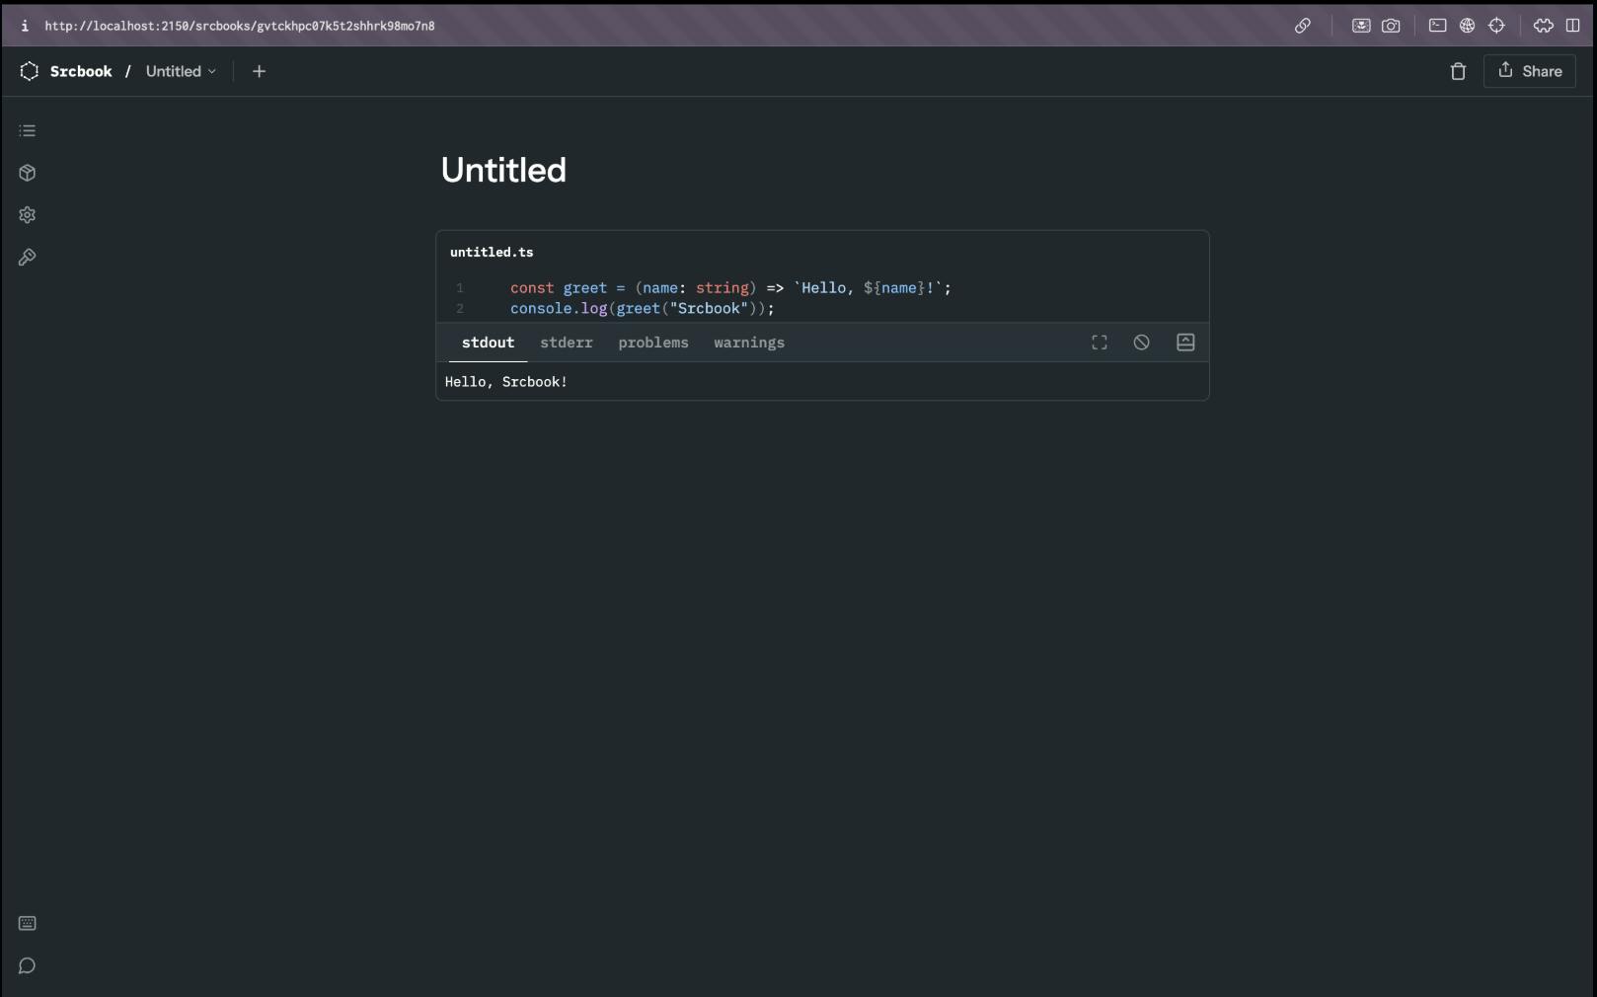
Task: Click the Srcbook hexagon logo
Action: coord(30,71)
